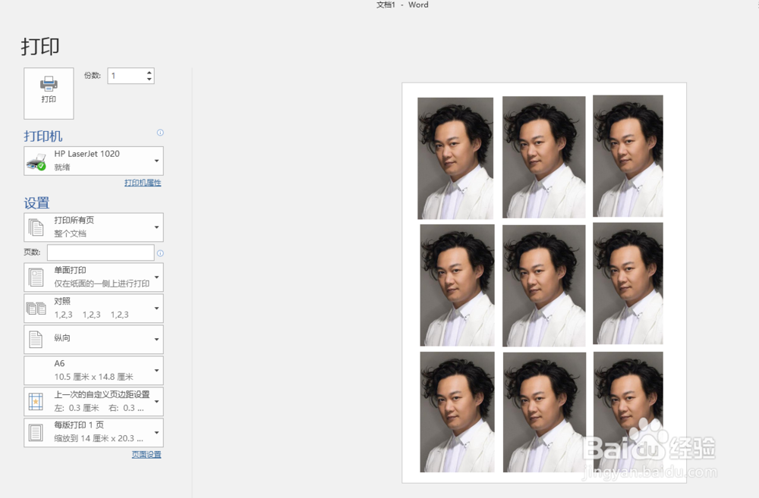Click the HP LaserJet printer status icon
Screen dimensions: 759x498
tap(36, 162)
